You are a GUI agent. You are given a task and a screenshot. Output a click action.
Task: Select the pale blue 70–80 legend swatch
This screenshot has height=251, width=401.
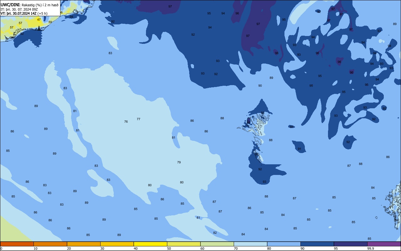250,244
